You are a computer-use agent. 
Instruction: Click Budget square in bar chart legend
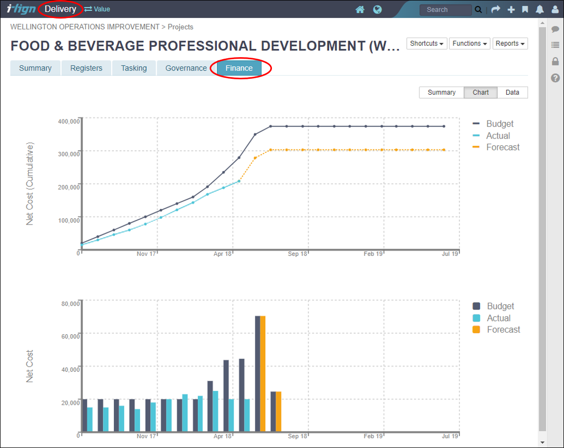(476, 306)
